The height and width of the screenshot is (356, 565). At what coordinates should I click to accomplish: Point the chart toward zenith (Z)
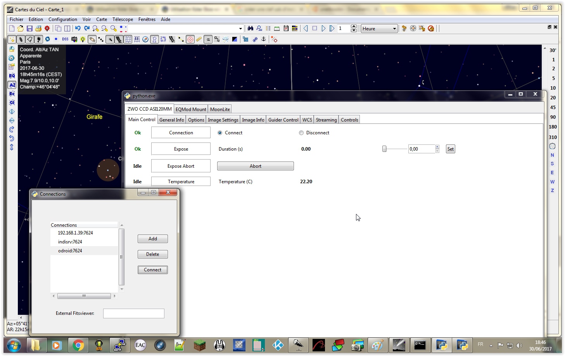tap(552, 191)
